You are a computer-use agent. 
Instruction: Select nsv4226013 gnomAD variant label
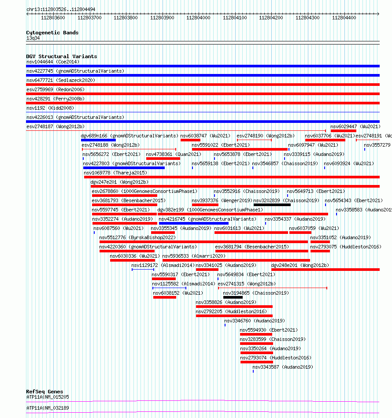[x=75, y=117]
